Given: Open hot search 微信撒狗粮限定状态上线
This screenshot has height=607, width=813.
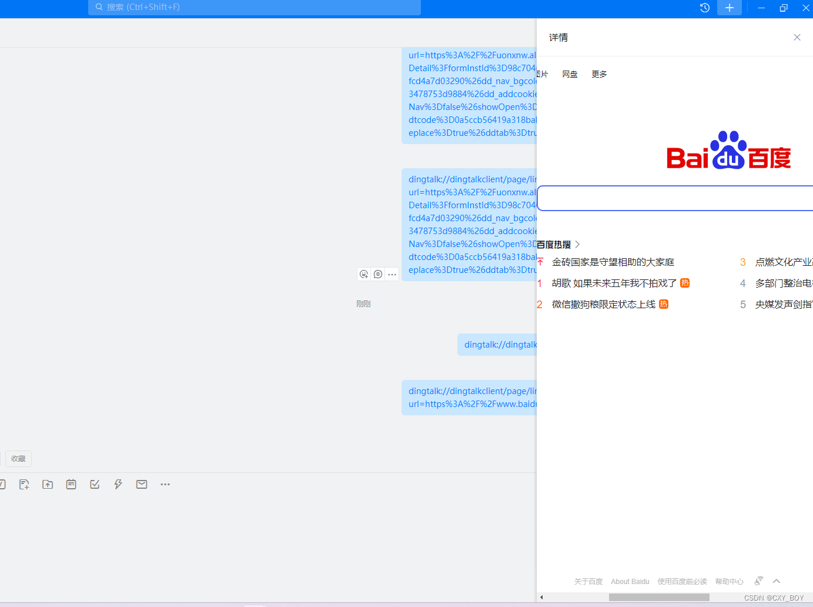Looking at the screenshot, I should pyautogui.click(x=604, y=304).
